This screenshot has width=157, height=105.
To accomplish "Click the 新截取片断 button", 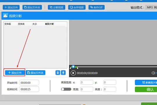I will (146, 83).
